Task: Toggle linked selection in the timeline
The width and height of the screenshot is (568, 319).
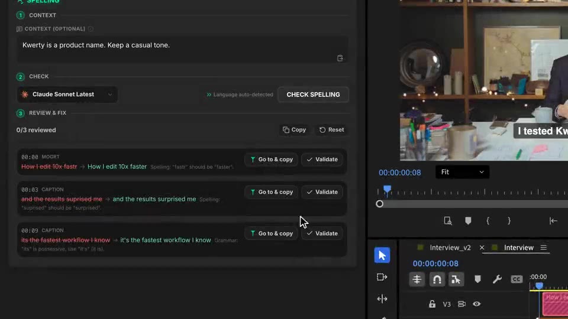Action: [x=456, y=279]
